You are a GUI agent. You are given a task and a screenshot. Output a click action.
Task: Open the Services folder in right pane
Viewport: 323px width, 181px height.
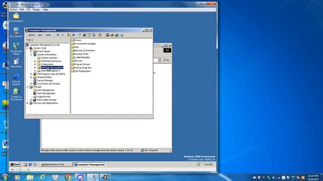(77, 61)
